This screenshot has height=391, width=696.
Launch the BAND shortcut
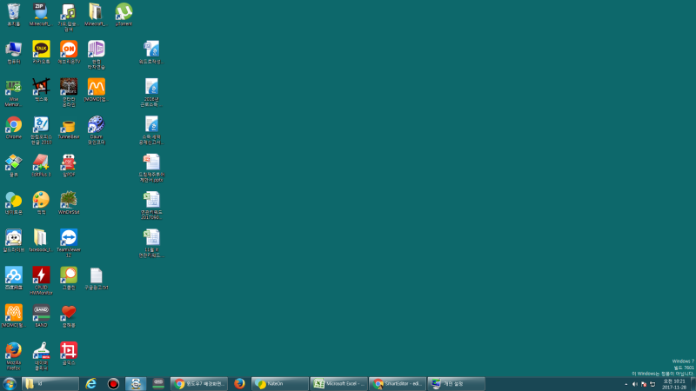tap(41, 316)
